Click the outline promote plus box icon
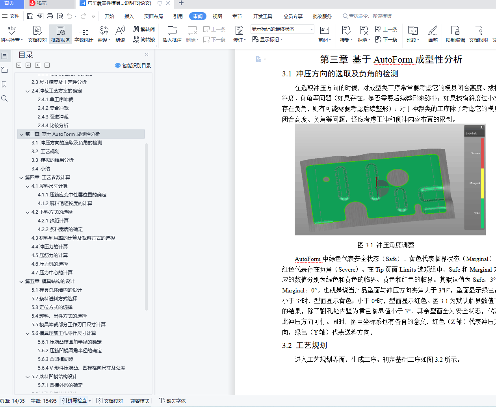This screenshot has height=407, width=496. click(x=37, y=65)
